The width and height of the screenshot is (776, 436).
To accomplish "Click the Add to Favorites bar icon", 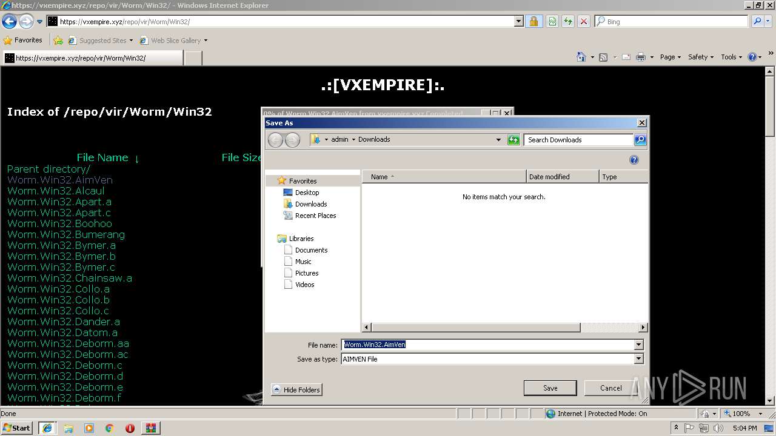I will 58,41.
